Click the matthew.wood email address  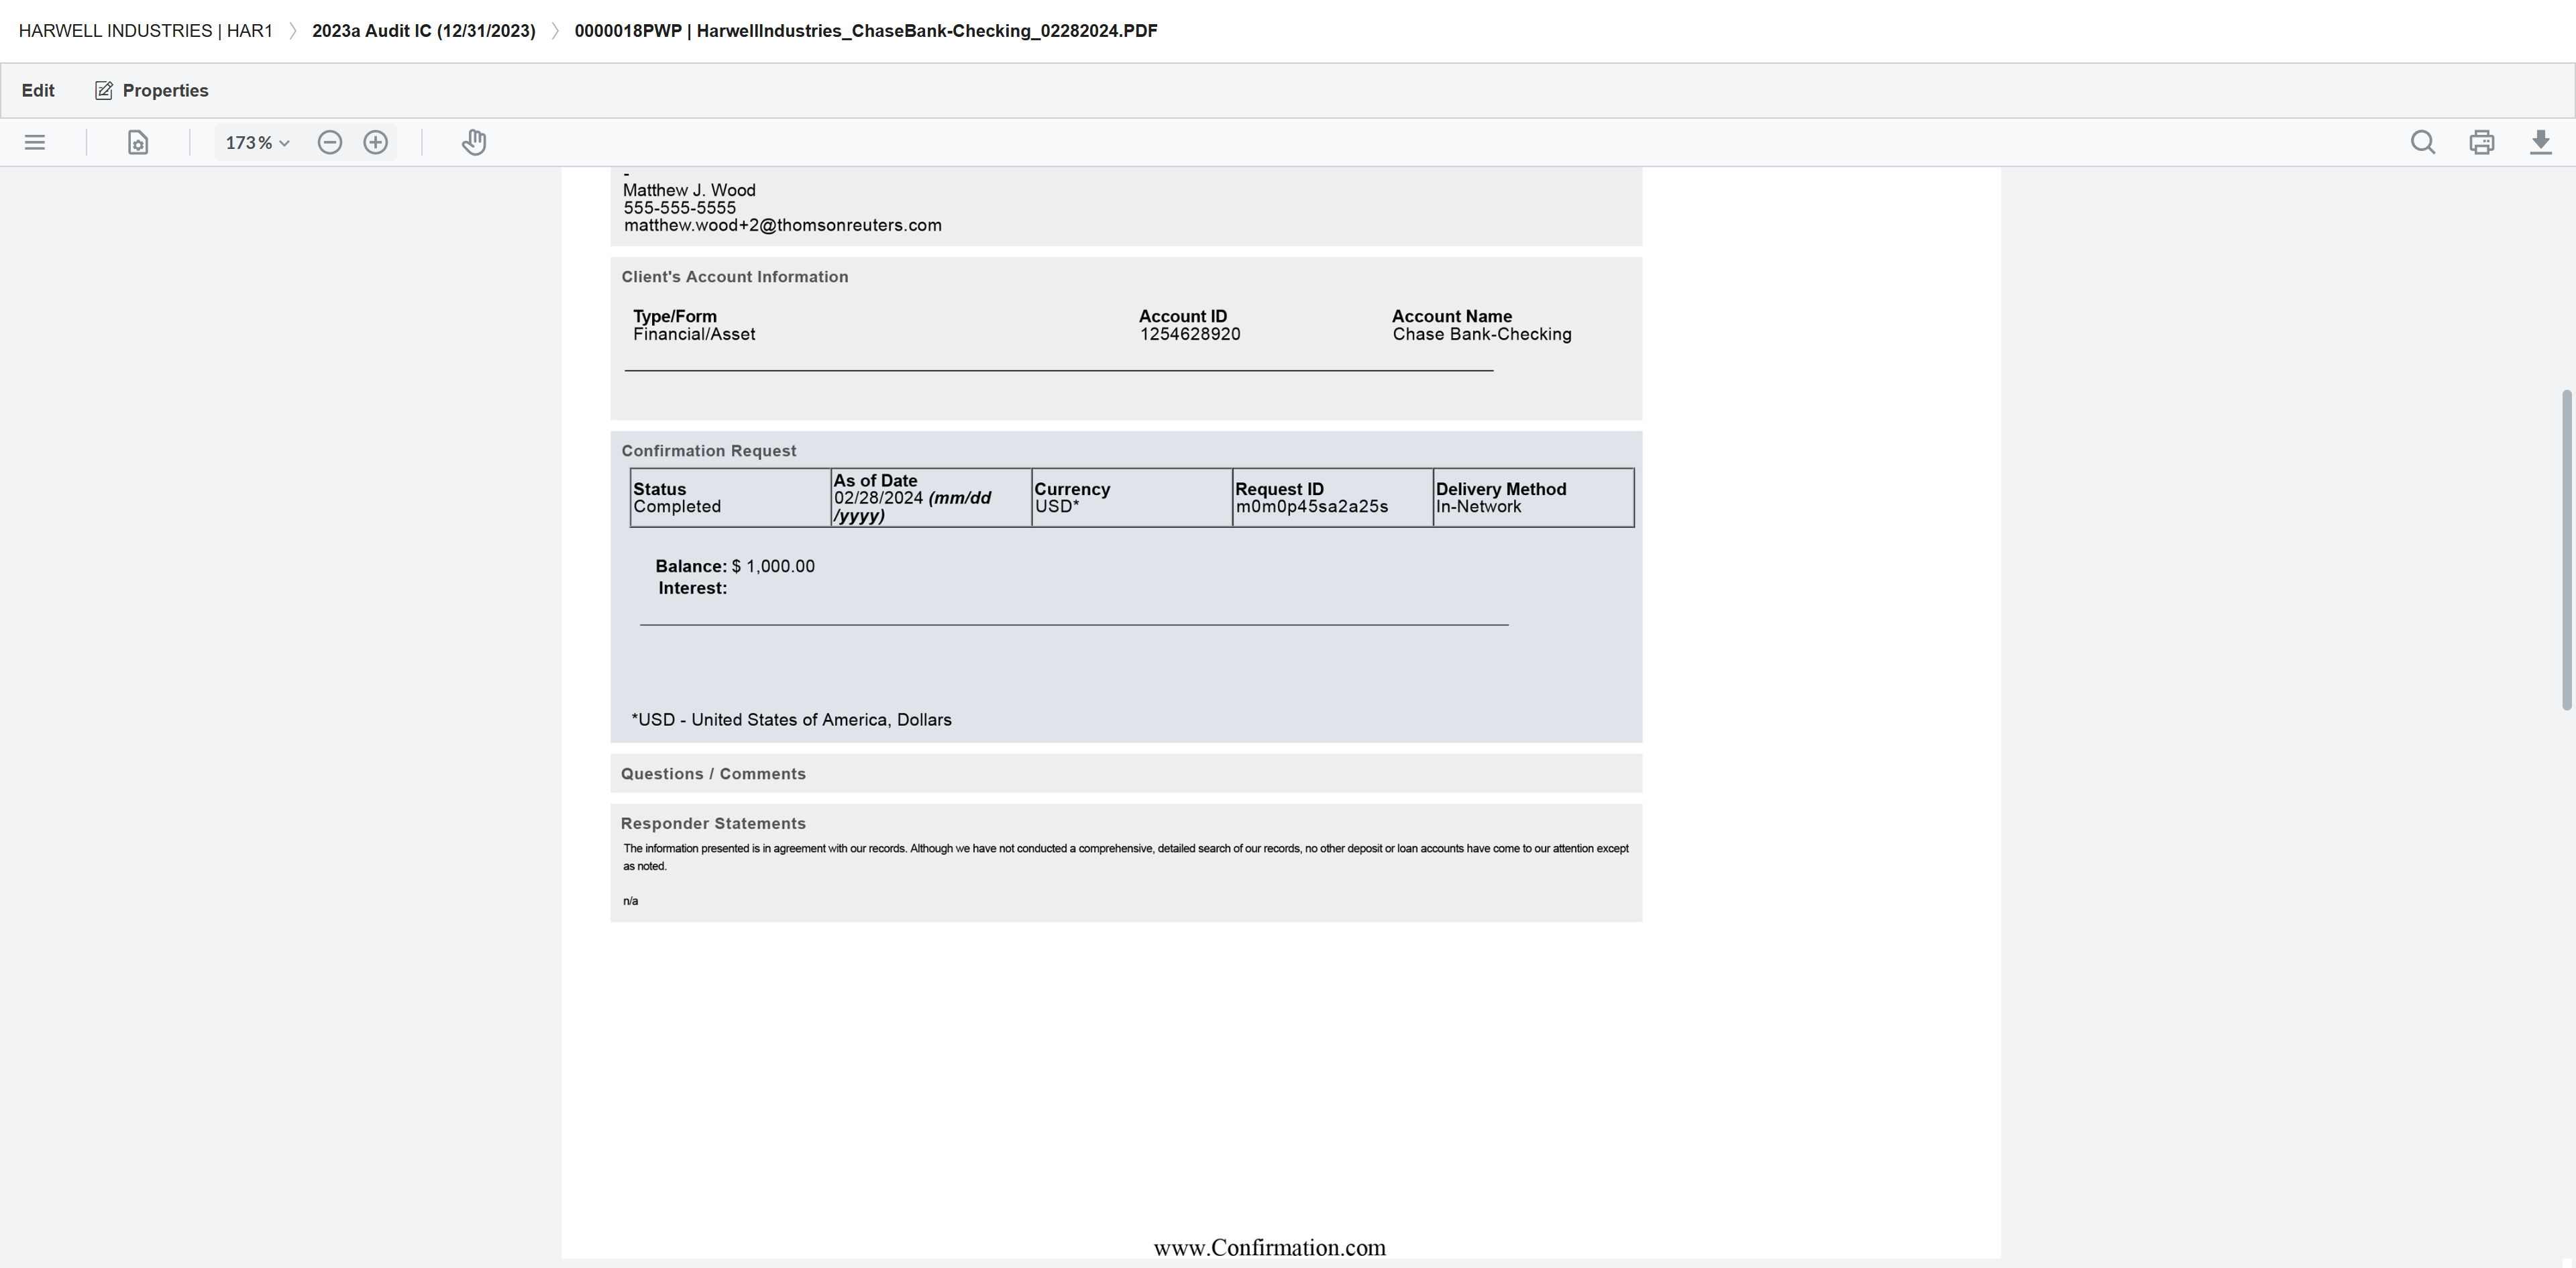(x=782, y=225)
